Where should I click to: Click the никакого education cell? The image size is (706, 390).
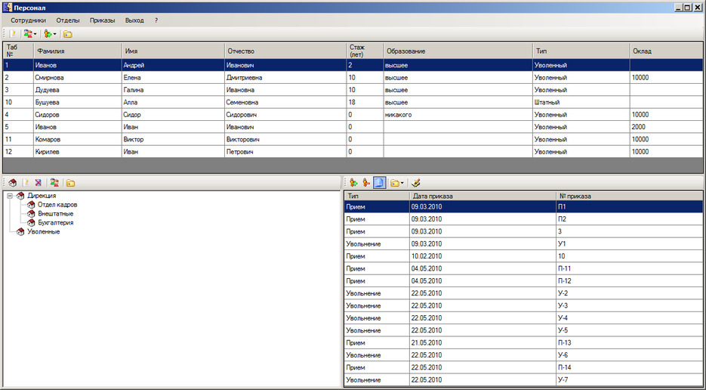click(458, 115)
